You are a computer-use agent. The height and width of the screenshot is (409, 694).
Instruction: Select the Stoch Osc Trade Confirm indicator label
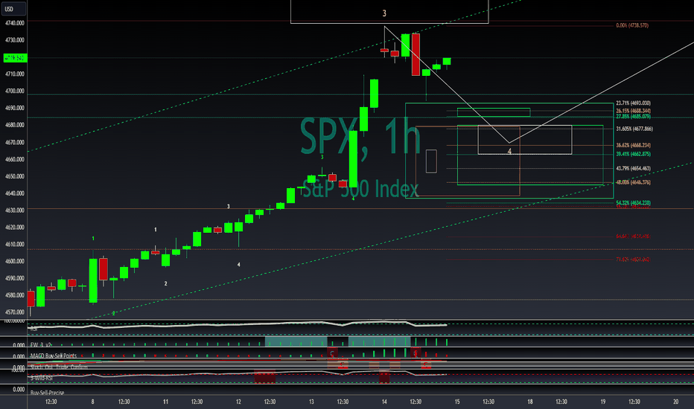(x=59, y=367)
